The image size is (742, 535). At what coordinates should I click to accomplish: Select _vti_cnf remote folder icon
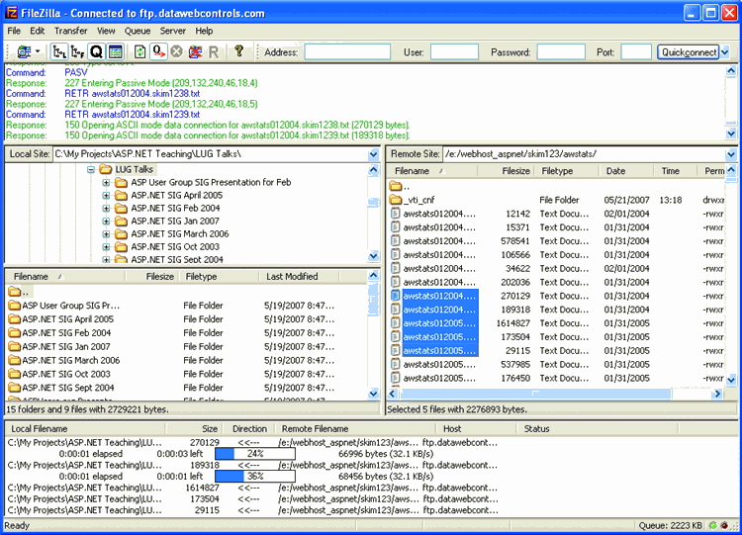(396, 200)
